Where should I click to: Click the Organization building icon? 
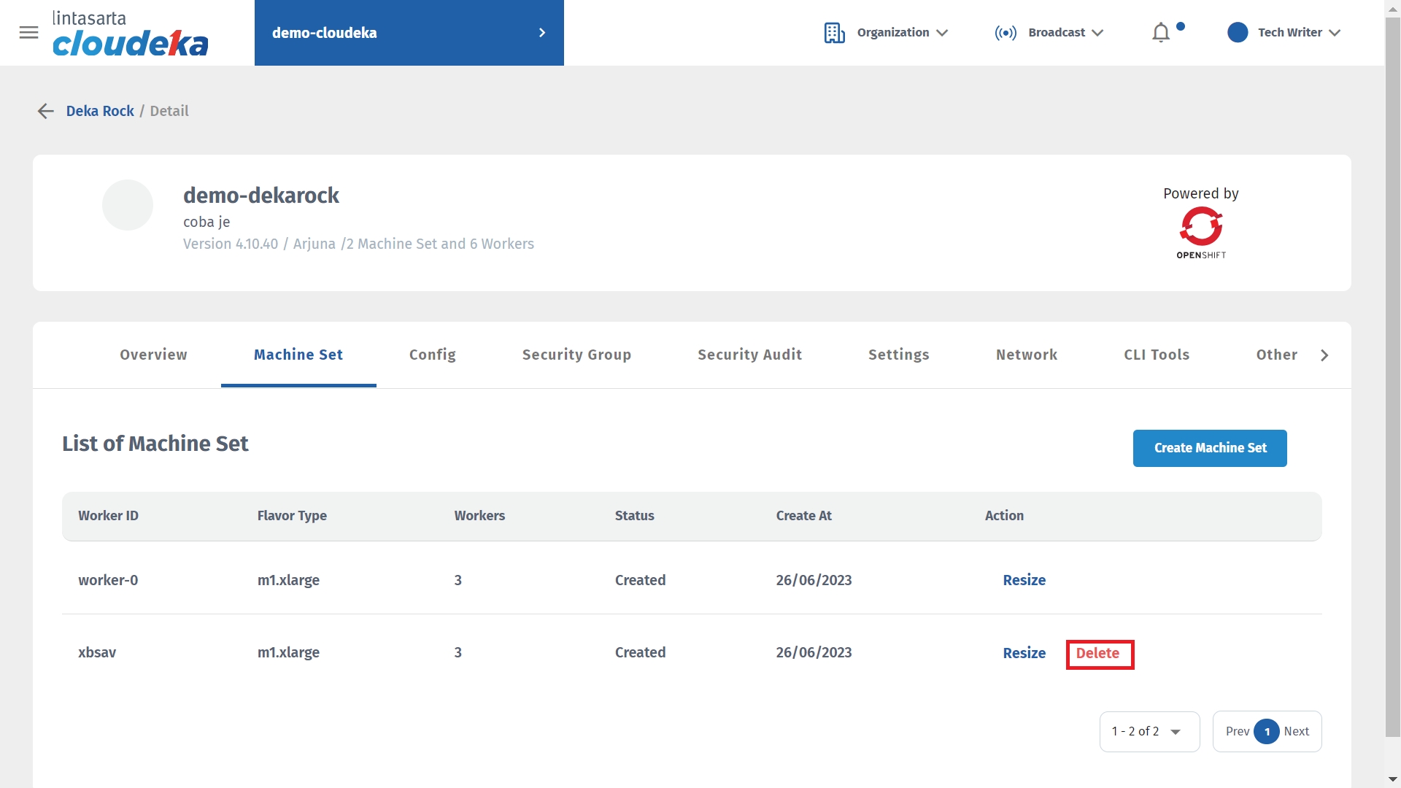[x=834, y=33]
